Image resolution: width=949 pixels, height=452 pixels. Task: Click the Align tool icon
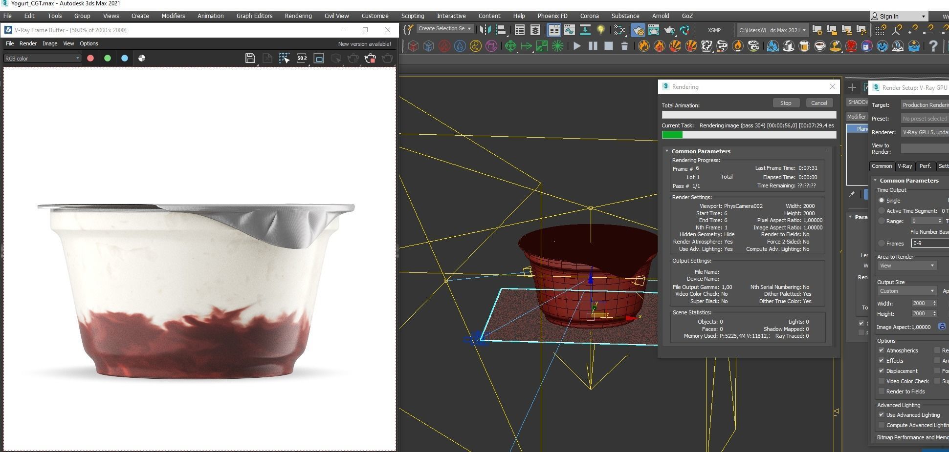coord(501,30)
